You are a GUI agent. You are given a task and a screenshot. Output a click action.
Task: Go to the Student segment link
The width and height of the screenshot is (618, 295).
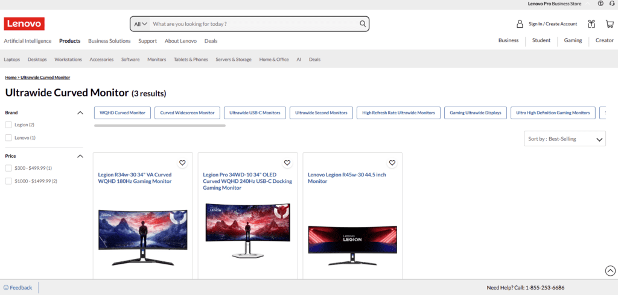pyautogui.click(x=541, y=40)
